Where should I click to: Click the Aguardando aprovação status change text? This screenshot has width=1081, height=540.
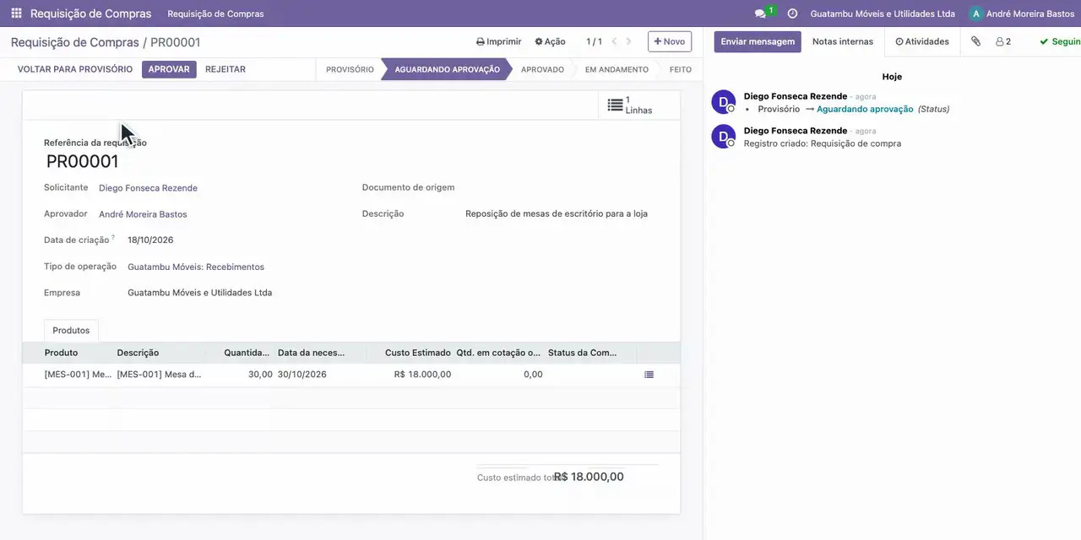coord(865,110)
